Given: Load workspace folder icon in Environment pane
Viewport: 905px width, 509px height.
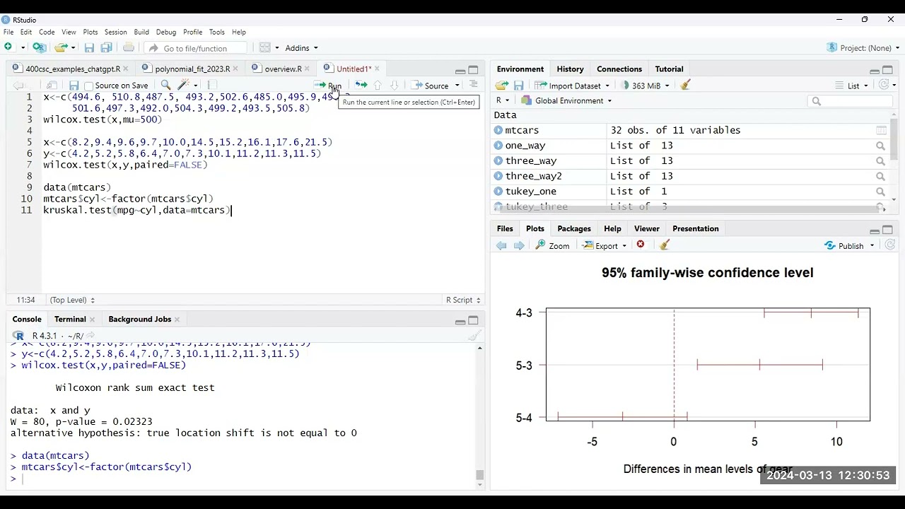Looking at the screenshot, I should click(501, 86).
